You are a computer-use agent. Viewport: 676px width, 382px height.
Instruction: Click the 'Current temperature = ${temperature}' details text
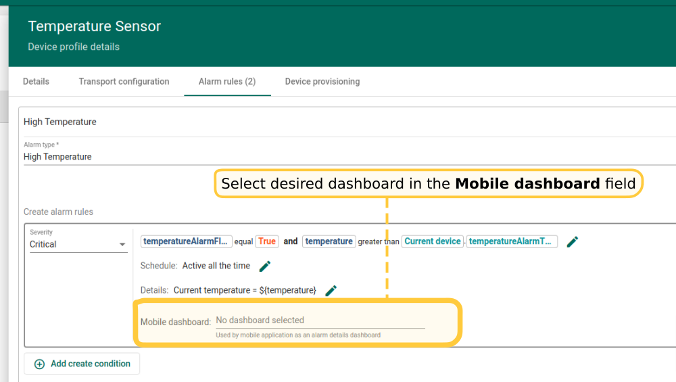(245, 290)
